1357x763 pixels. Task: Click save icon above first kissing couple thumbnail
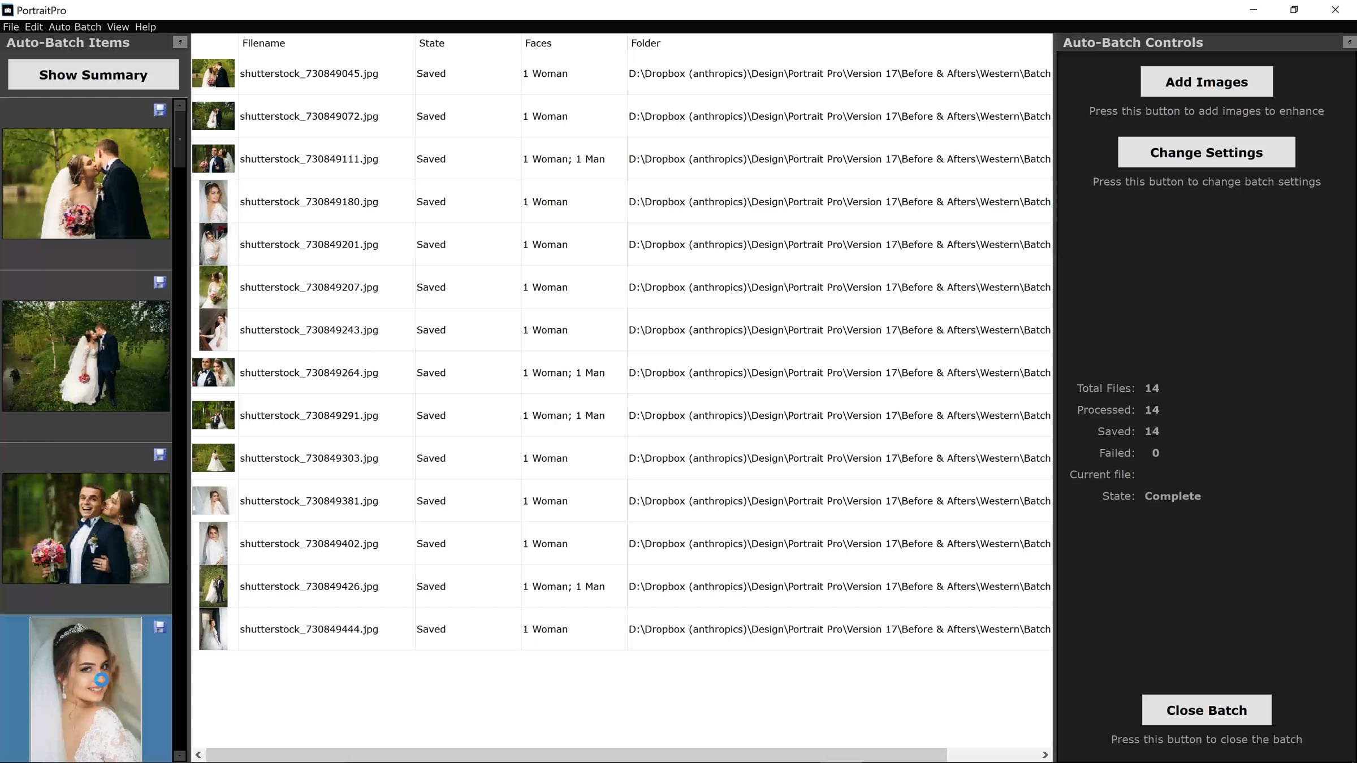(x=160, y=110)
